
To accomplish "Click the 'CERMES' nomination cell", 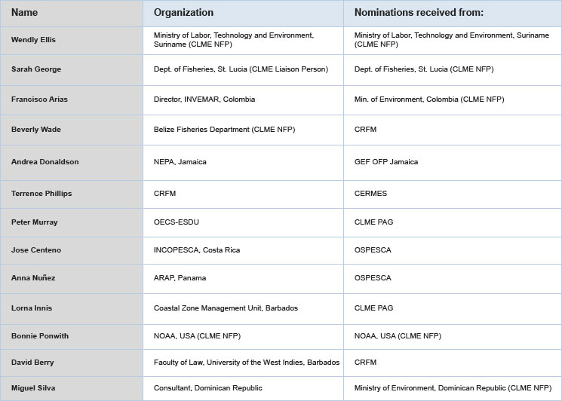I will (x=371, y=194).
